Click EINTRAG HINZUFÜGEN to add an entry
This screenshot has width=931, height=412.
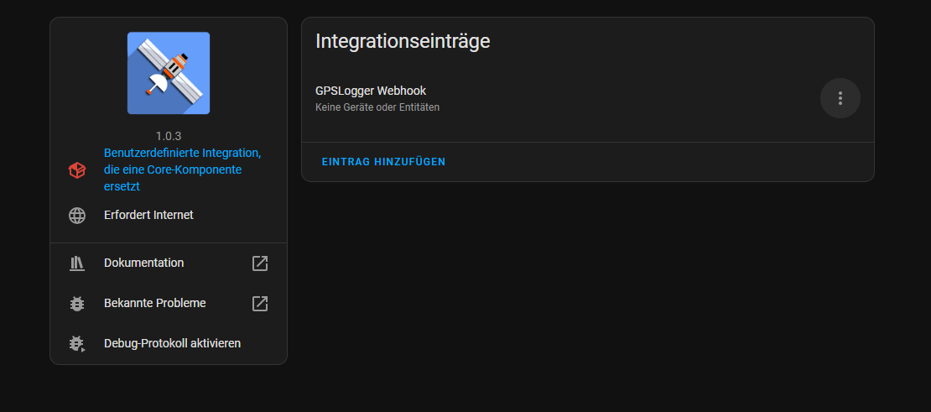383,162
